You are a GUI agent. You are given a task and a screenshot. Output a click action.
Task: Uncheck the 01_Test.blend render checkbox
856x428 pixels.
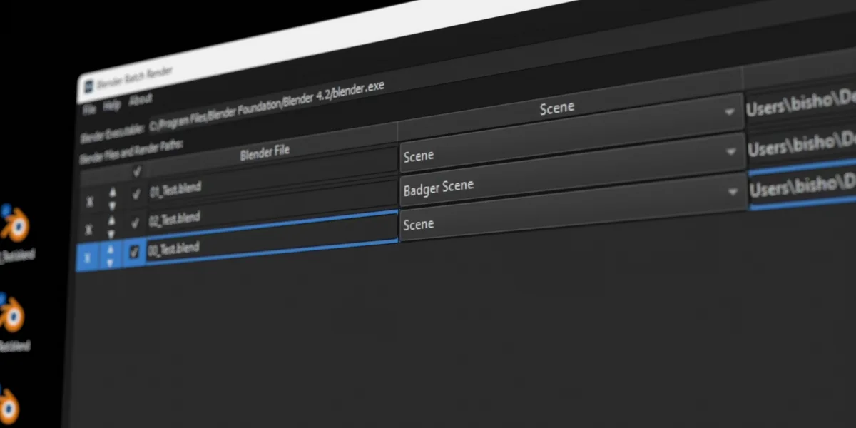(135, 193)
